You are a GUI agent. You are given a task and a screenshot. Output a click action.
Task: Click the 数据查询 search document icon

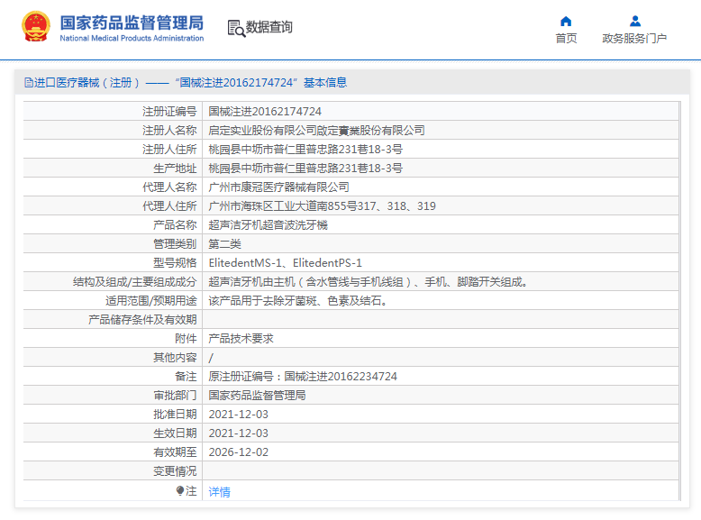pyautogui.click(x=236, y=28)
